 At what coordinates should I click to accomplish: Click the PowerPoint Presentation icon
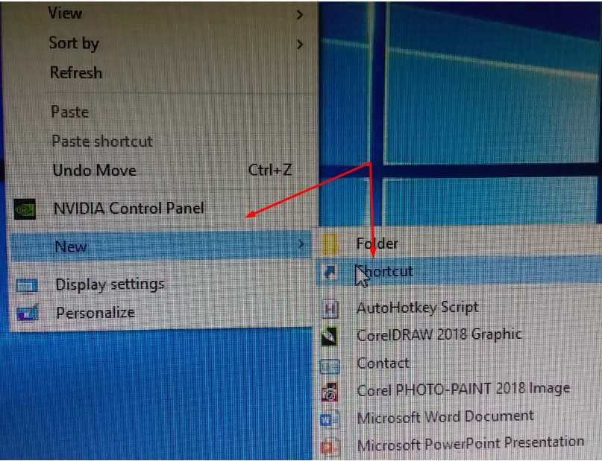pyautogui.click(x=330, y=446)
